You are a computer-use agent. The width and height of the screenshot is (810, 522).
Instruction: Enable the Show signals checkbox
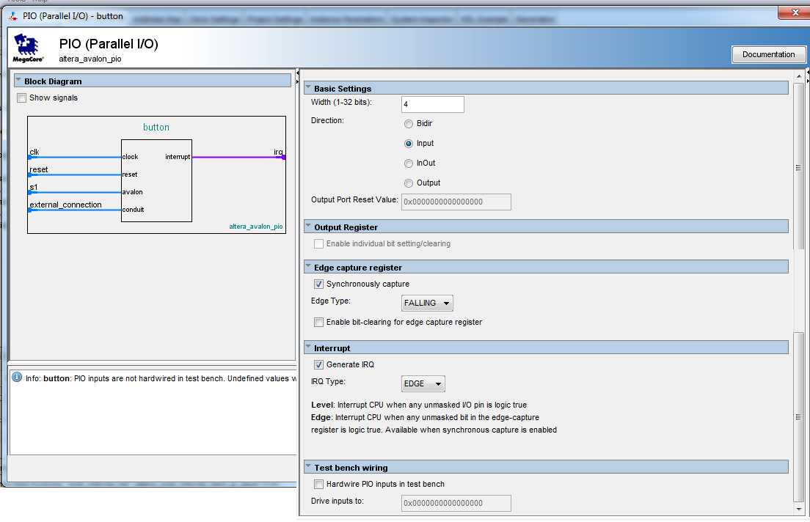pos(22,98)
